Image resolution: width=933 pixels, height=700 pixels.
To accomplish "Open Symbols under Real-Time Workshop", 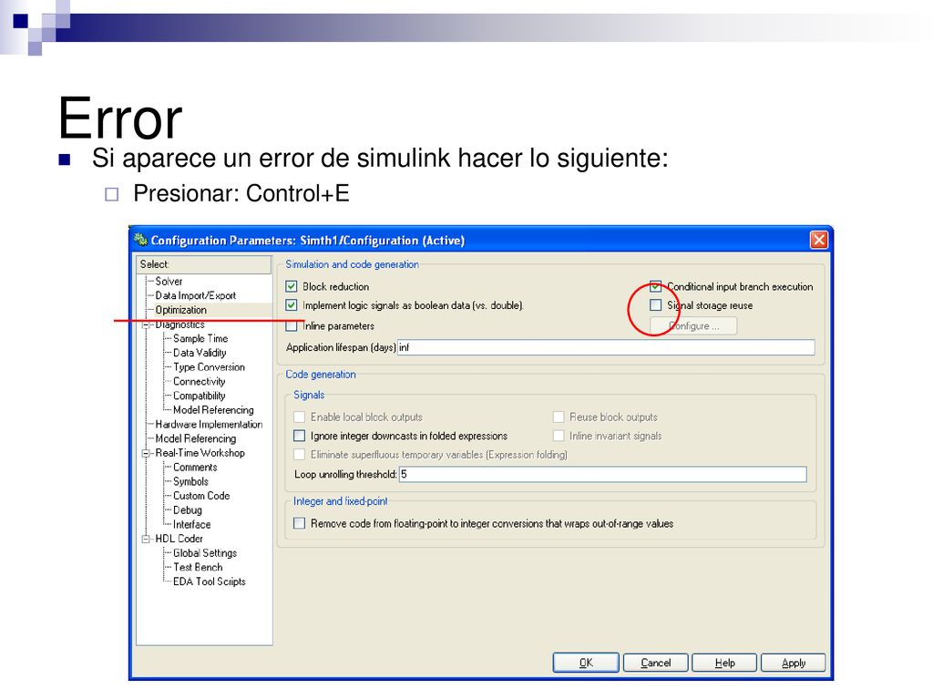I will (x=190, y=481).
